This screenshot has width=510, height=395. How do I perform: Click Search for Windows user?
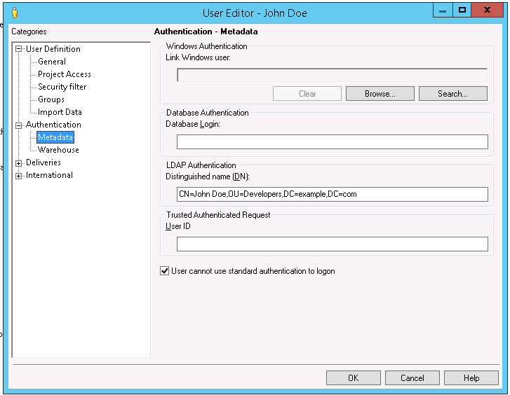452,94
